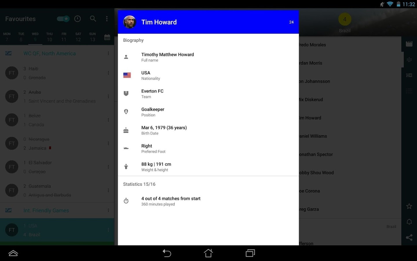Viewport: 417px width, 261px height.
Task: Click the Goalkeeper position pin icon
Action: point(126,112)
